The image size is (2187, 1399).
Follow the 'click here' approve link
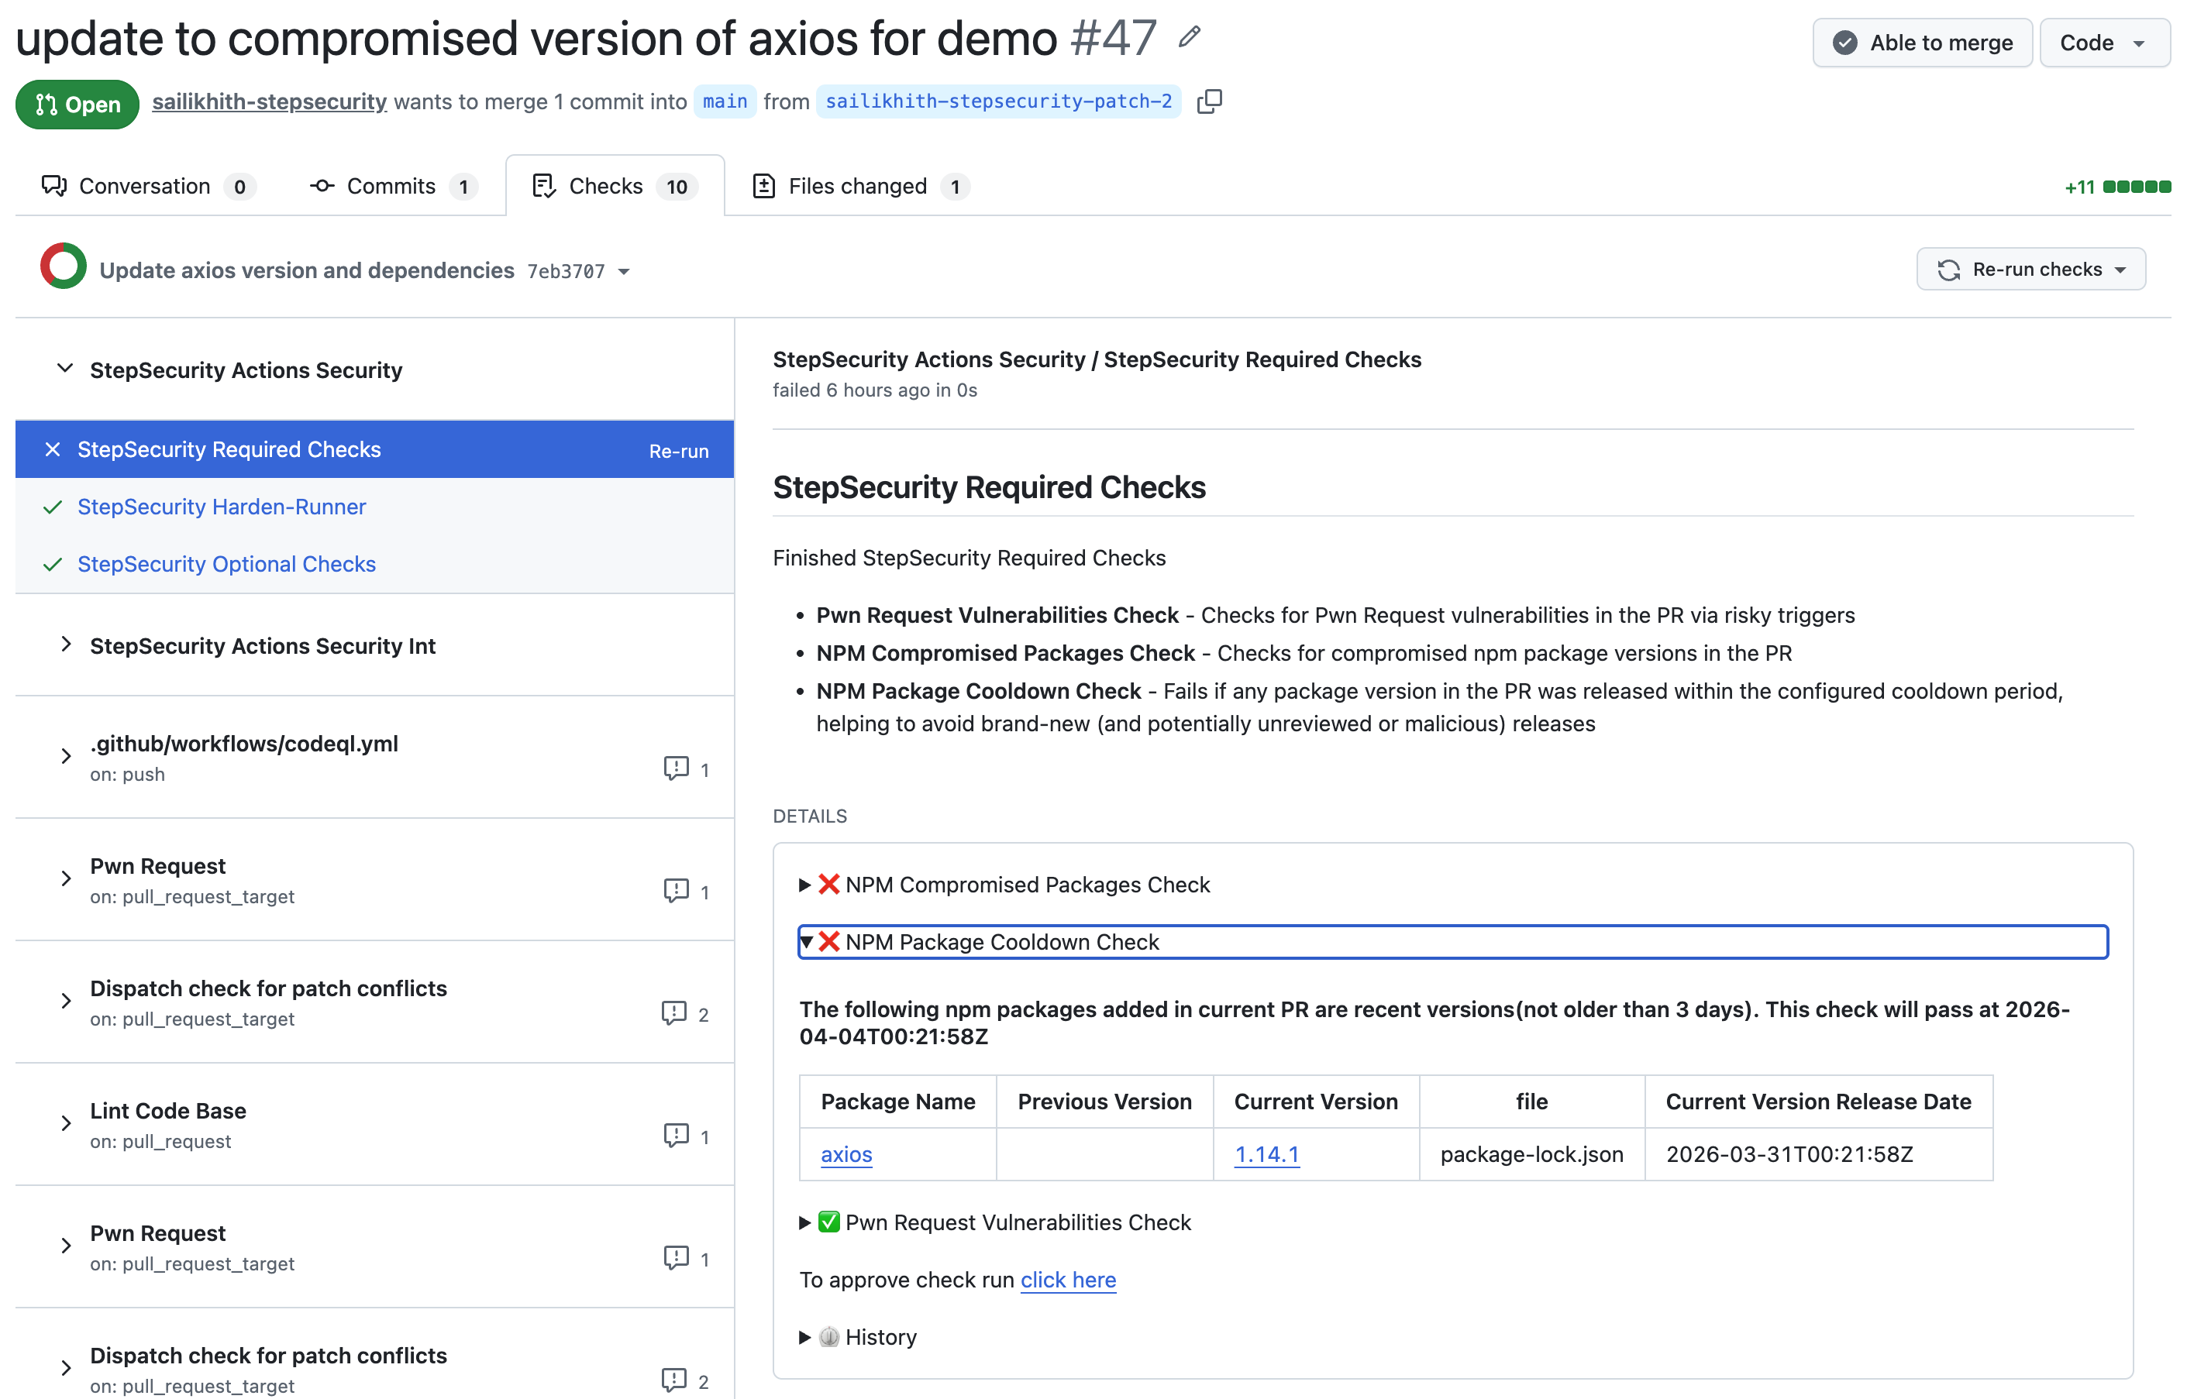coord(1068,1280)
